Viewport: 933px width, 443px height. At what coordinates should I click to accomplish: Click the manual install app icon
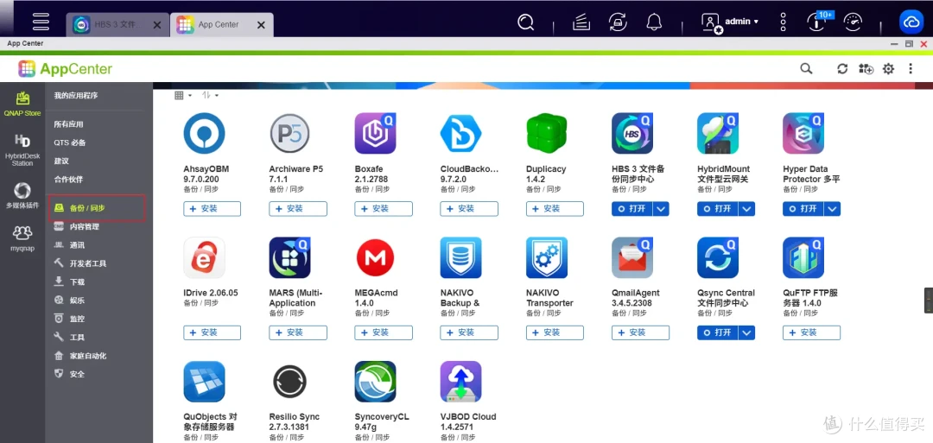(866, 69)
